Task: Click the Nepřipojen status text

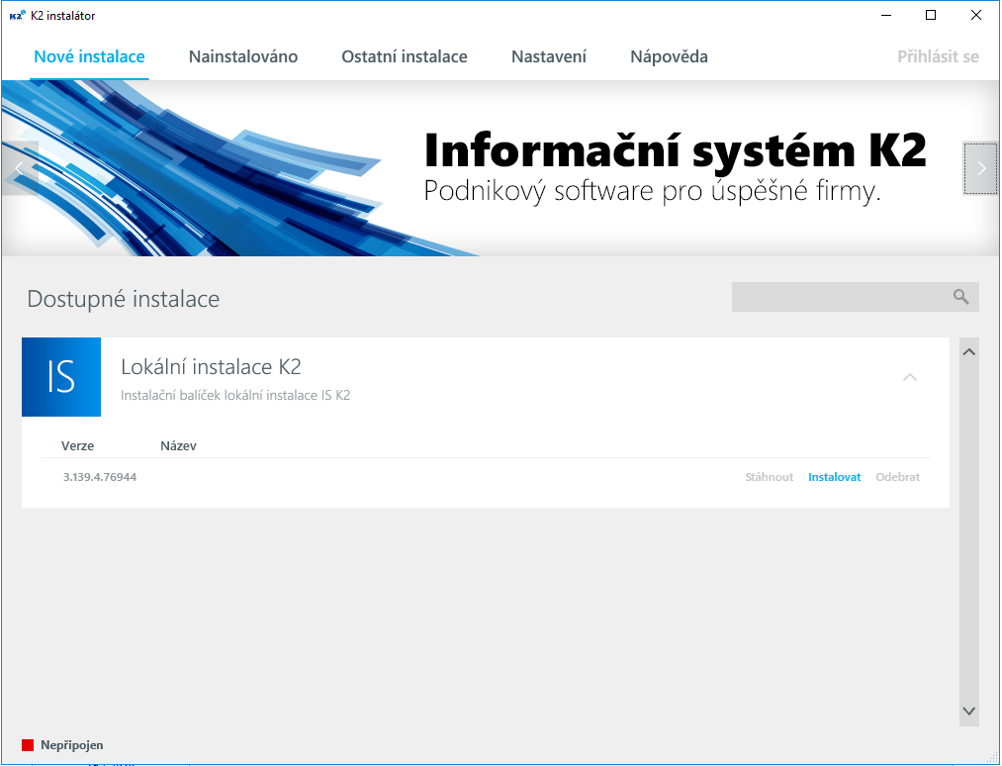Action: coord(71,745)
